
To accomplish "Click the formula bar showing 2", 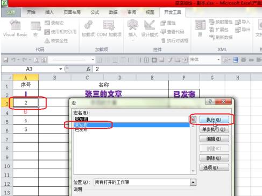I will (178, 69).
